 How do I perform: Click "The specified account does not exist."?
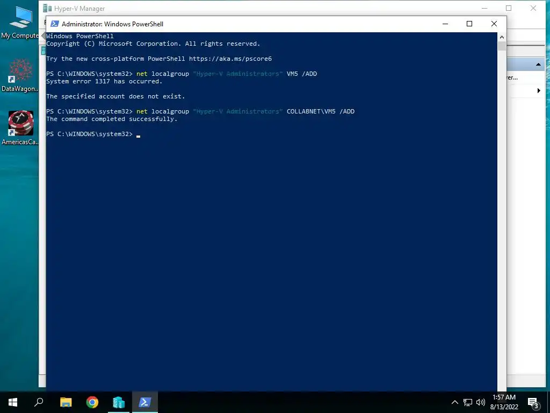click(x=115, y=96)
